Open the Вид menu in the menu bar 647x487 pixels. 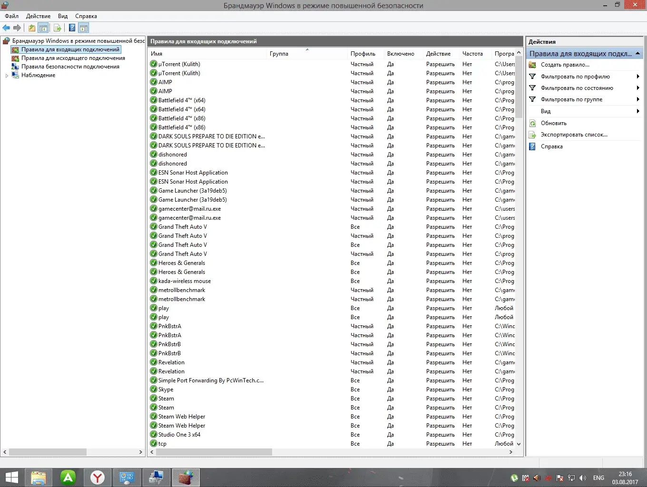coord(63,16)
